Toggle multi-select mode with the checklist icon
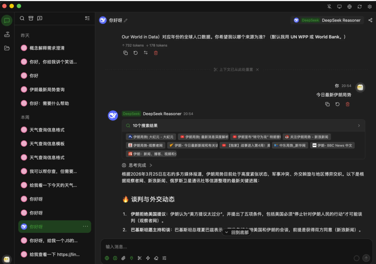376x264 pixels. pyautogui.click(x=87, y=18)
